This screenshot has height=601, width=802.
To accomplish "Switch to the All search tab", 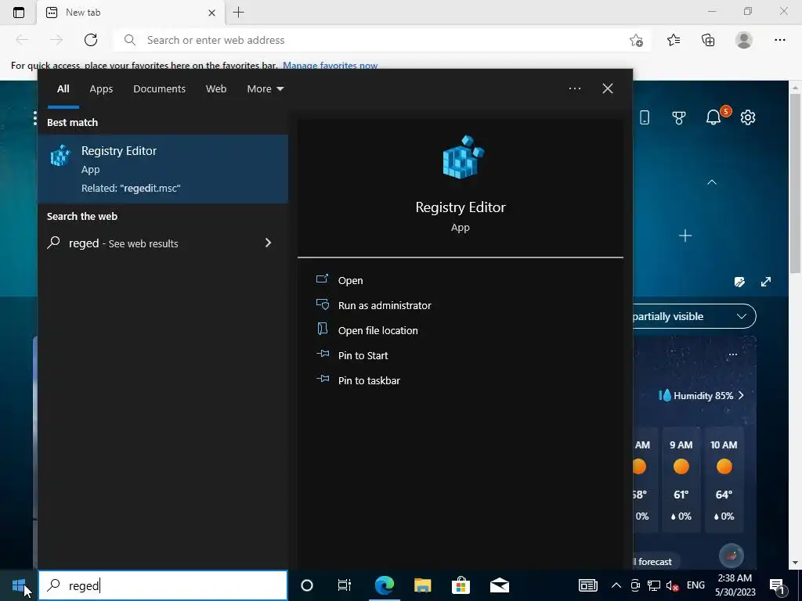I will click(63, 89).
